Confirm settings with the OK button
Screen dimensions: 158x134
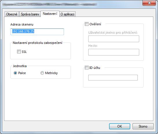pos(120,126)
